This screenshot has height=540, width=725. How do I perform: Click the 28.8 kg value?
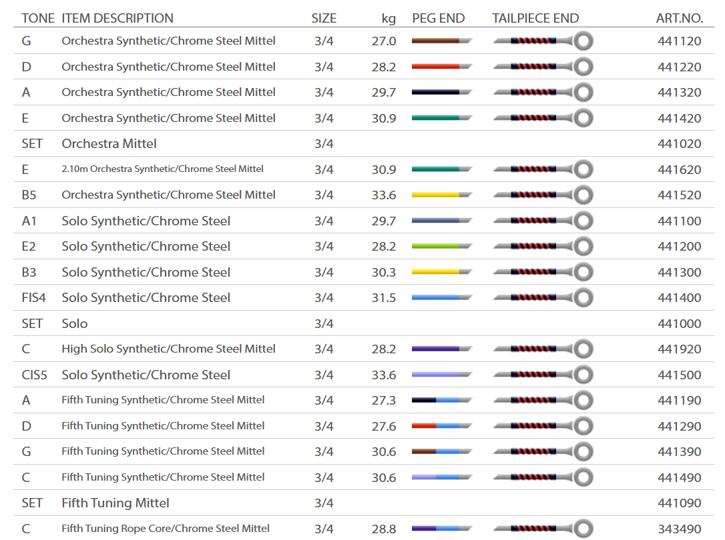pyautogui.click(x=384, y=529)
